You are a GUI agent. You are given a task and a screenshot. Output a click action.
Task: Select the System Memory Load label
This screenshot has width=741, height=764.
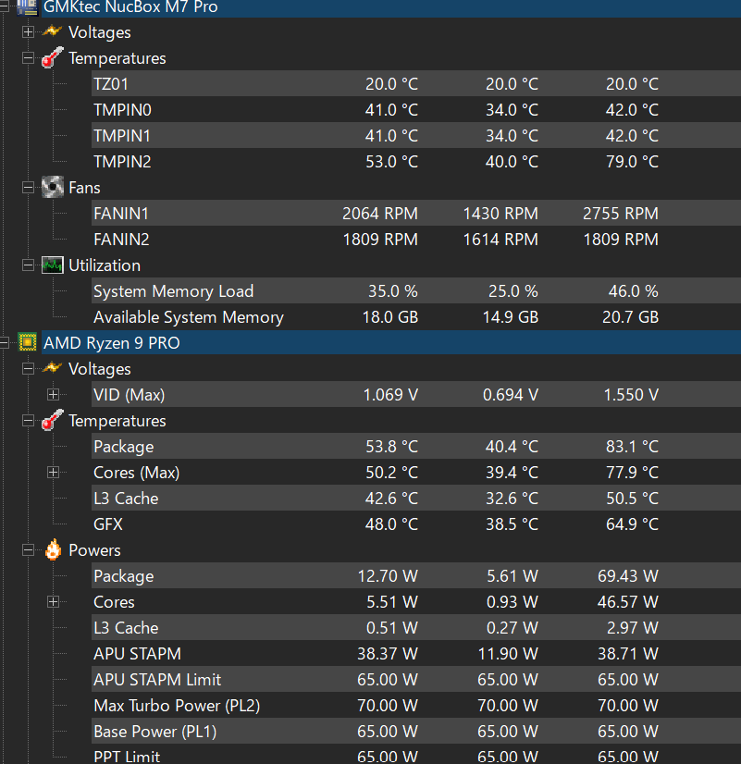(x=173, y=290)
